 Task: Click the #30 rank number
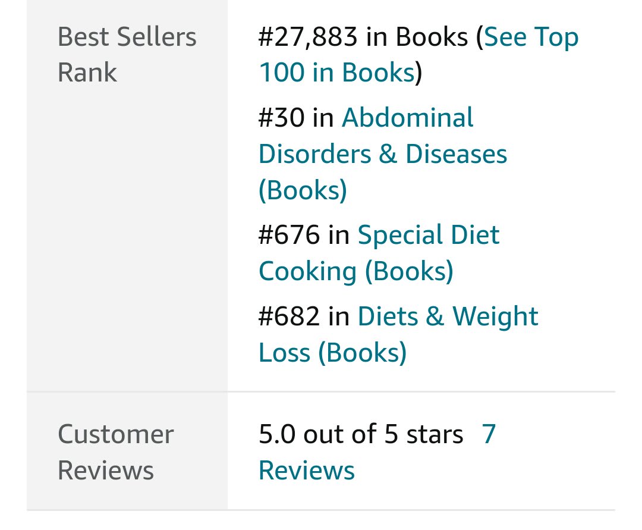(282, 118)
